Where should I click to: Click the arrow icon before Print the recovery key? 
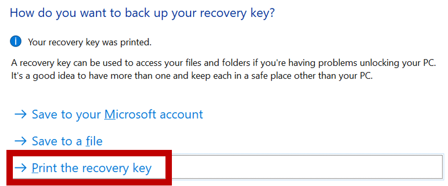tap(21, 168)
